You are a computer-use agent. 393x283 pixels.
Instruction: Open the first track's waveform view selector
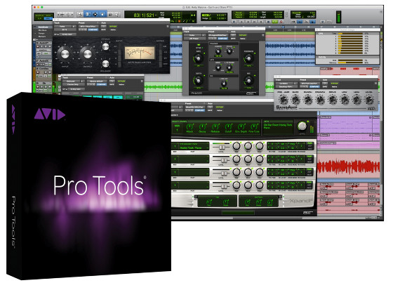click(x=43, y=50)
